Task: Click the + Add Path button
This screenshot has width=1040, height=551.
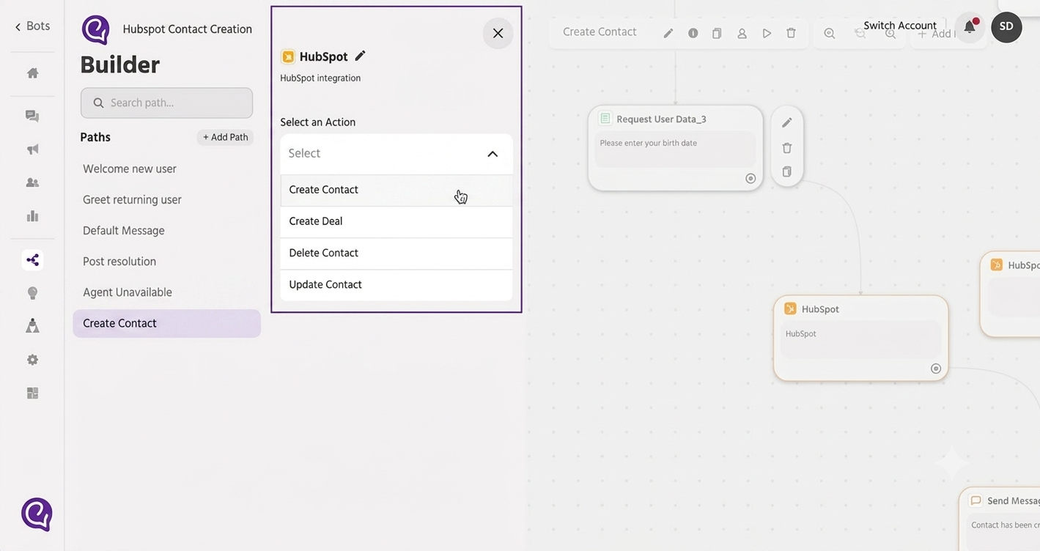Action: pyautogui.click(x=225, y=137)
